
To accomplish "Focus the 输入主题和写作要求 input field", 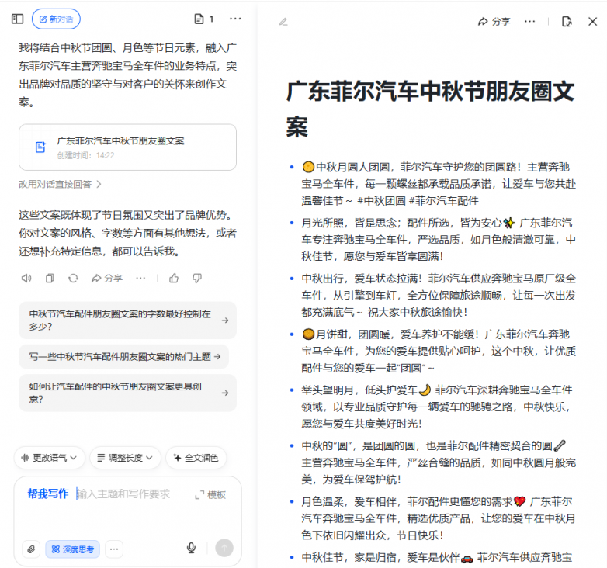I will coord(123,494).
